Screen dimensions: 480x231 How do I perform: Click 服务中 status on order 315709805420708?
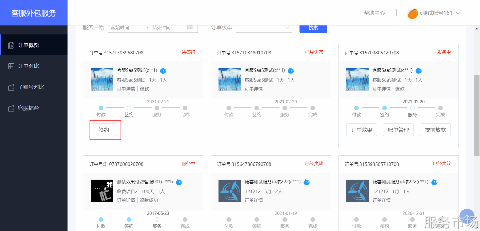pos(444,52)
